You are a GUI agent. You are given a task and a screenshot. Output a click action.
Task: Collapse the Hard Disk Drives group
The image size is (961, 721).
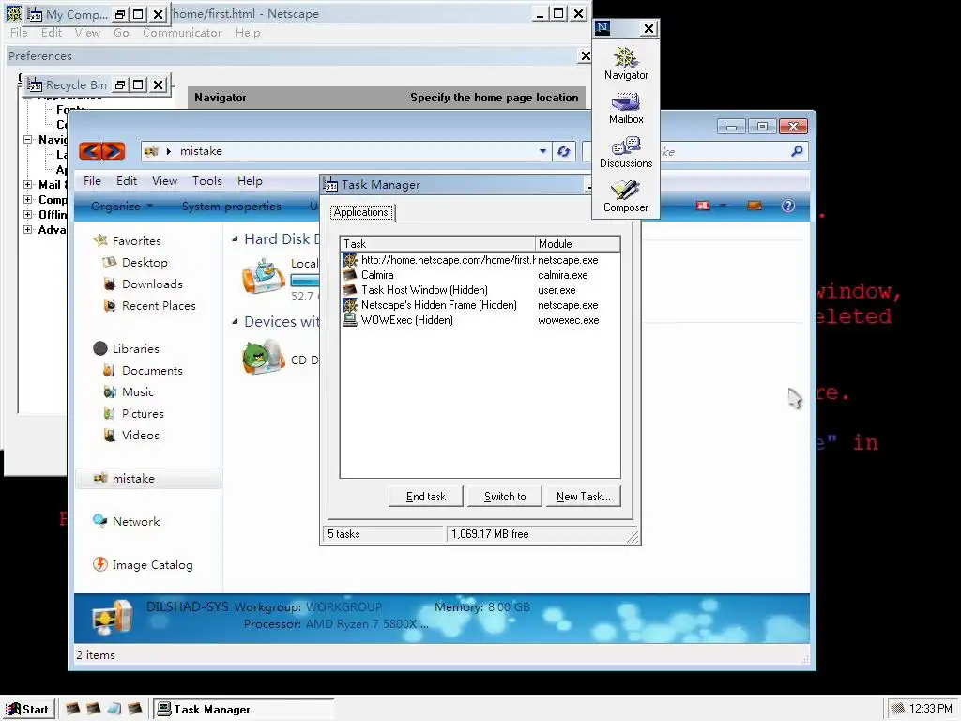point(235,239)
